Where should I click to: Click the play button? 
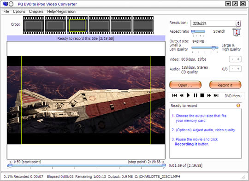pyautogui.click(x=188, y=95)
